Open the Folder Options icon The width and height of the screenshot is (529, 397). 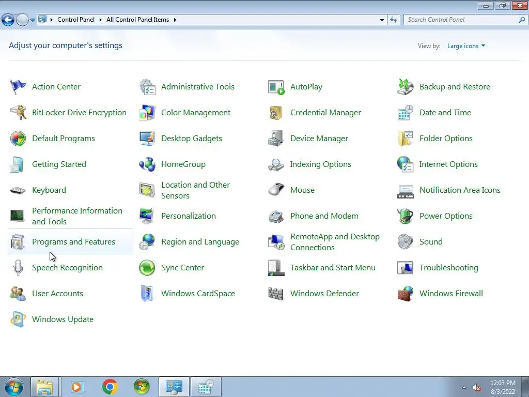(x=406, y=139)
